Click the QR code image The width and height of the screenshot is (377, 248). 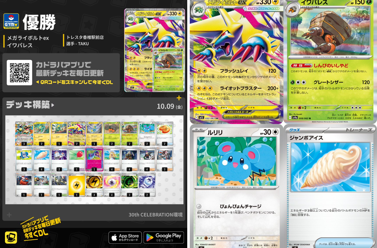pyautogui.click(x=19, y=72)
